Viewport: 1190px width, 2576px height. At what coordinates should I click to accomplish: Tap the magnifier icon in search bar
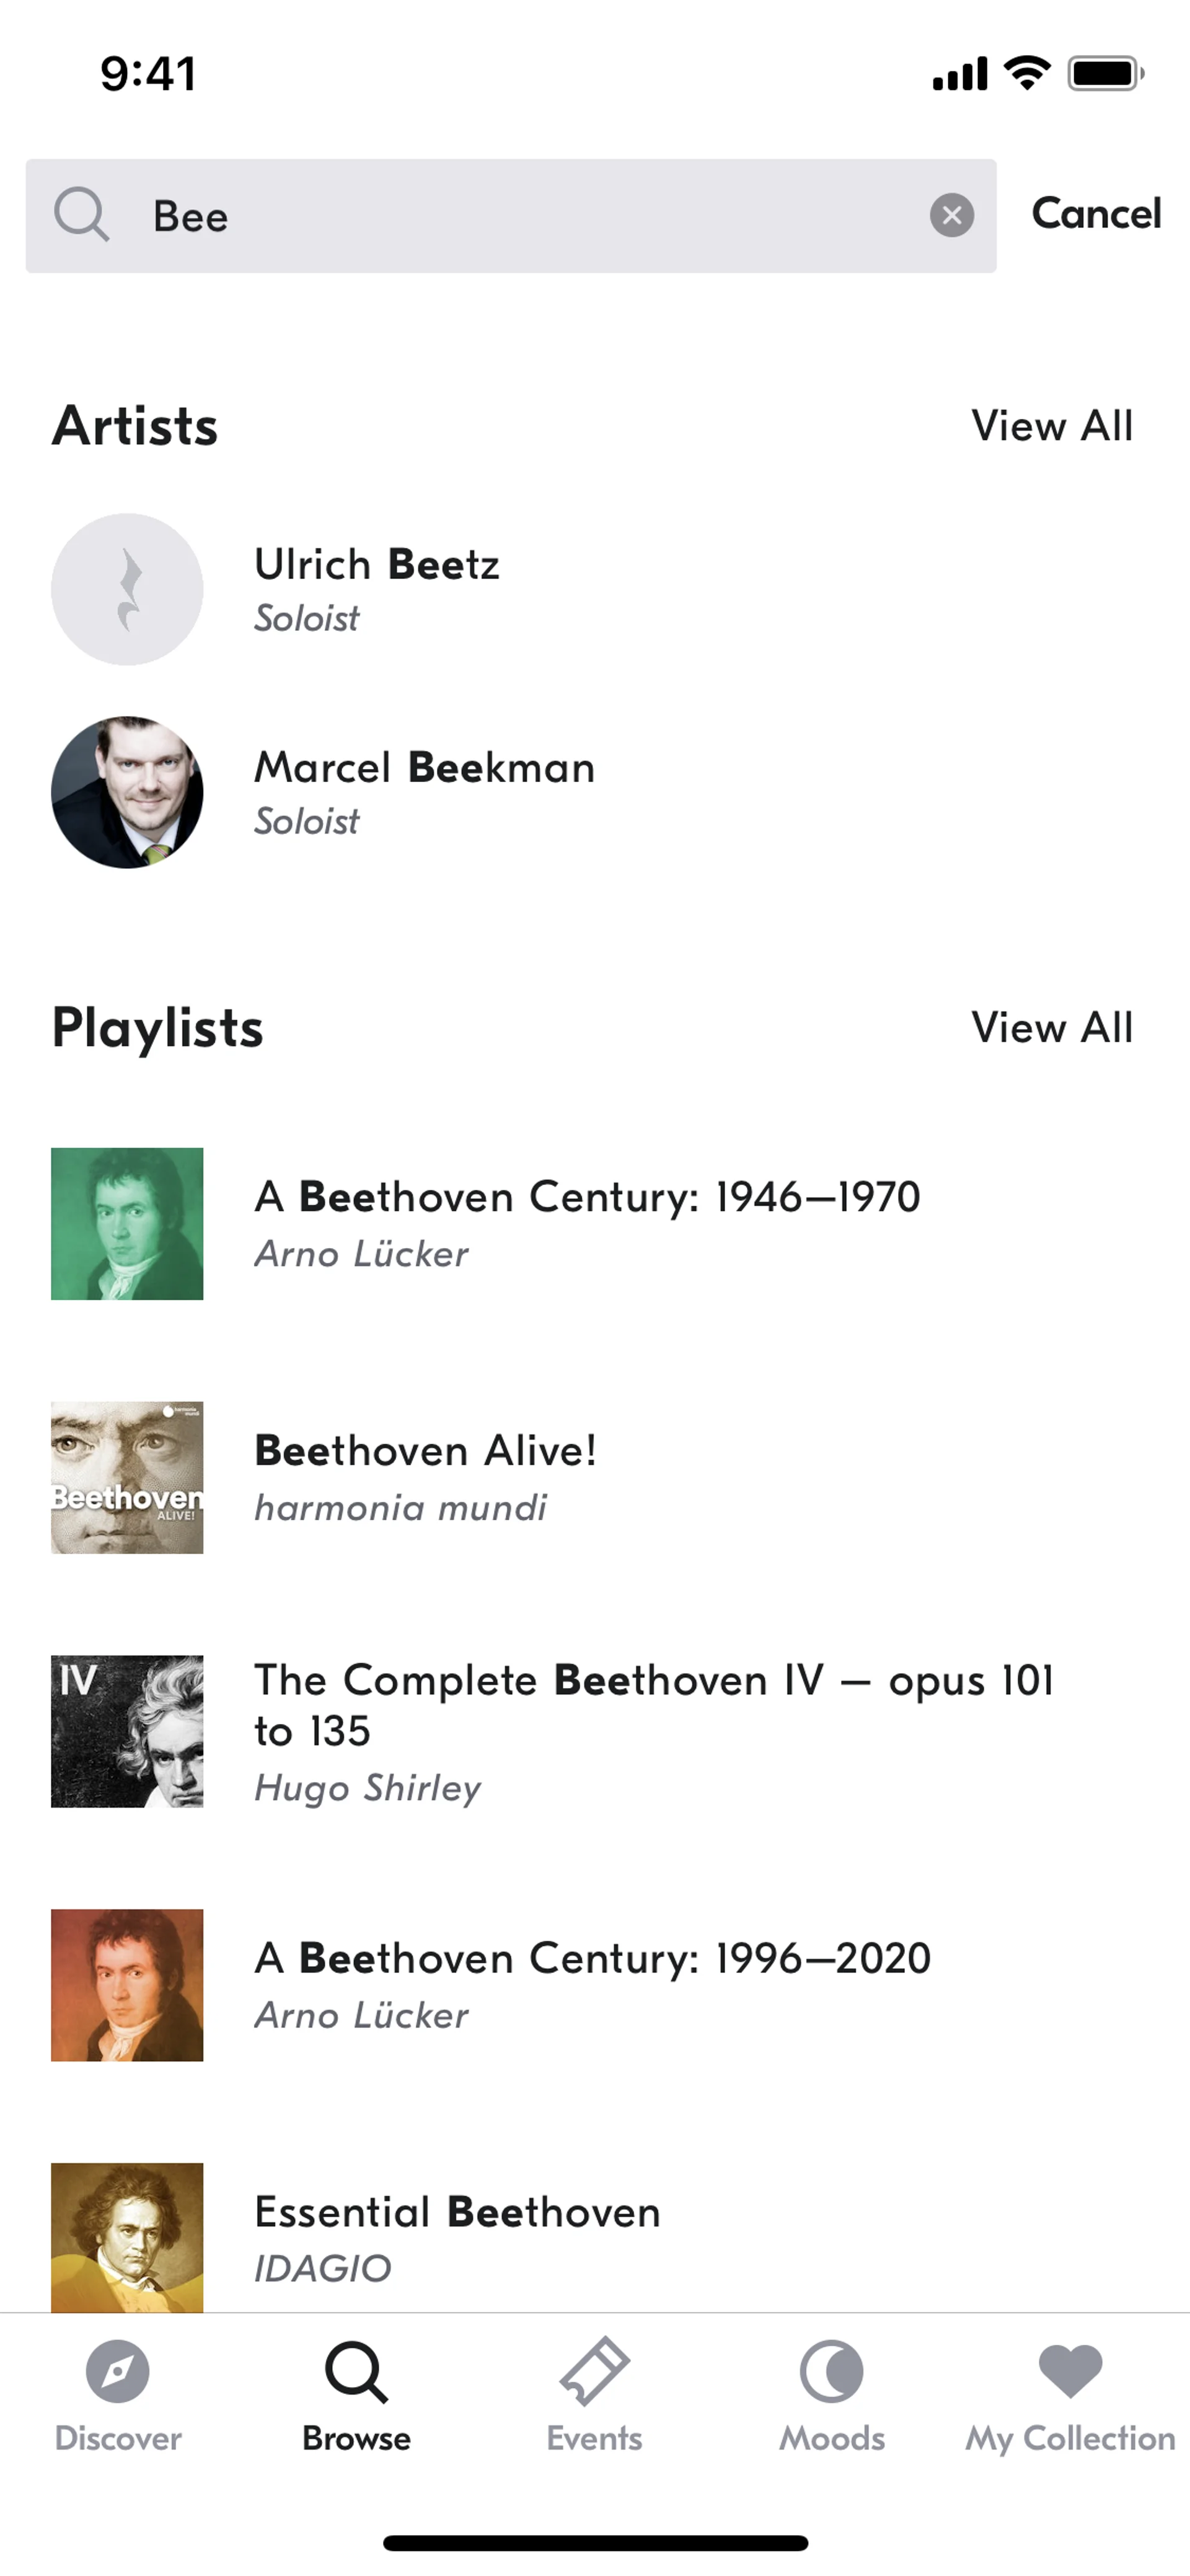click(81, 215)
